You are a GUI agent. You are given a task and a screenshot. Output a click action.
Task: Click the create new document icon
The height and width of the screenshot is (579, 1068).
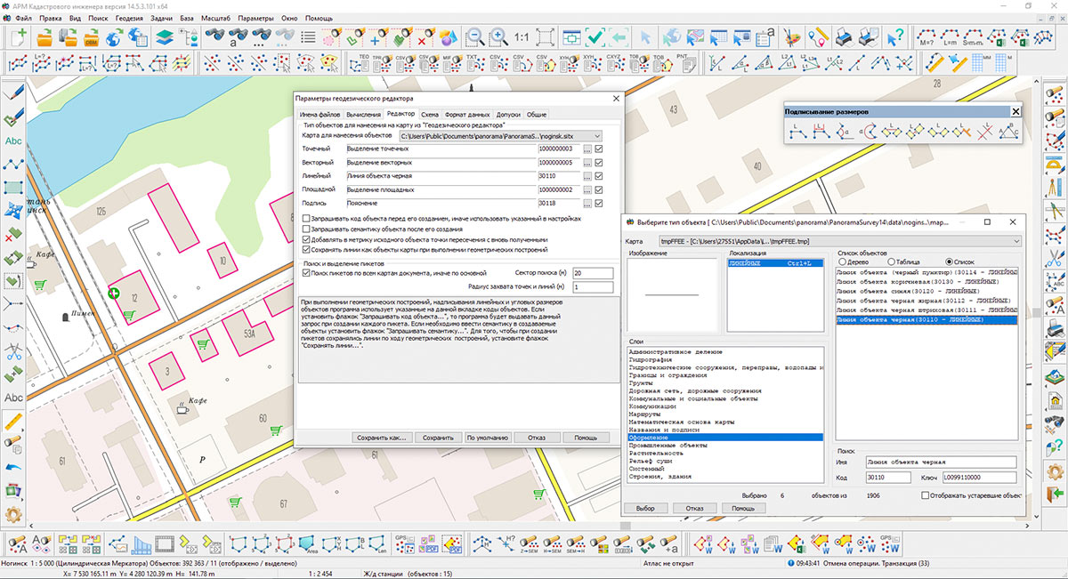[x=18, y=37]
